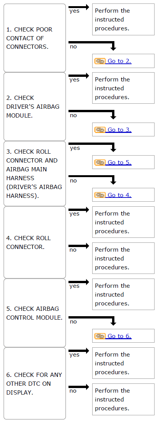The height and width of the screenshot is (423, 158).
Task: Click step 3 Check Roll Connector and Harness box
Action: point(35,173)
